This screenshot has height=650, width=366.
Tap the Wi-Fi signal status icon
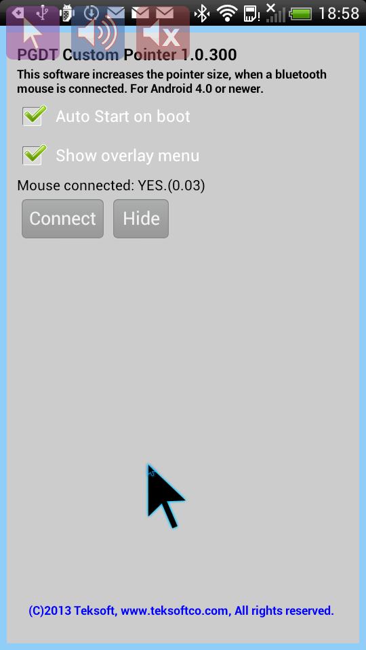click(x=226, y=14)
